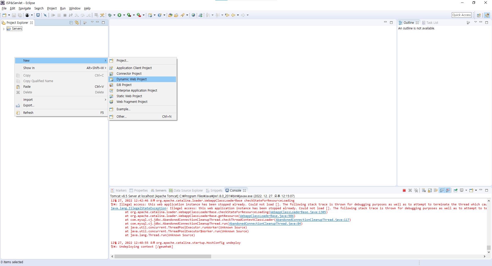Click the New Dynamic Web Project toolbar icon

click(x=150, y=15)
